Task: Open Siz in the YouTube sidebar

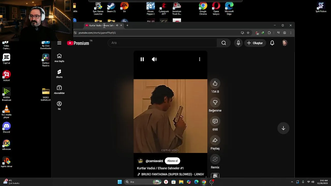Action: [59, 106]
